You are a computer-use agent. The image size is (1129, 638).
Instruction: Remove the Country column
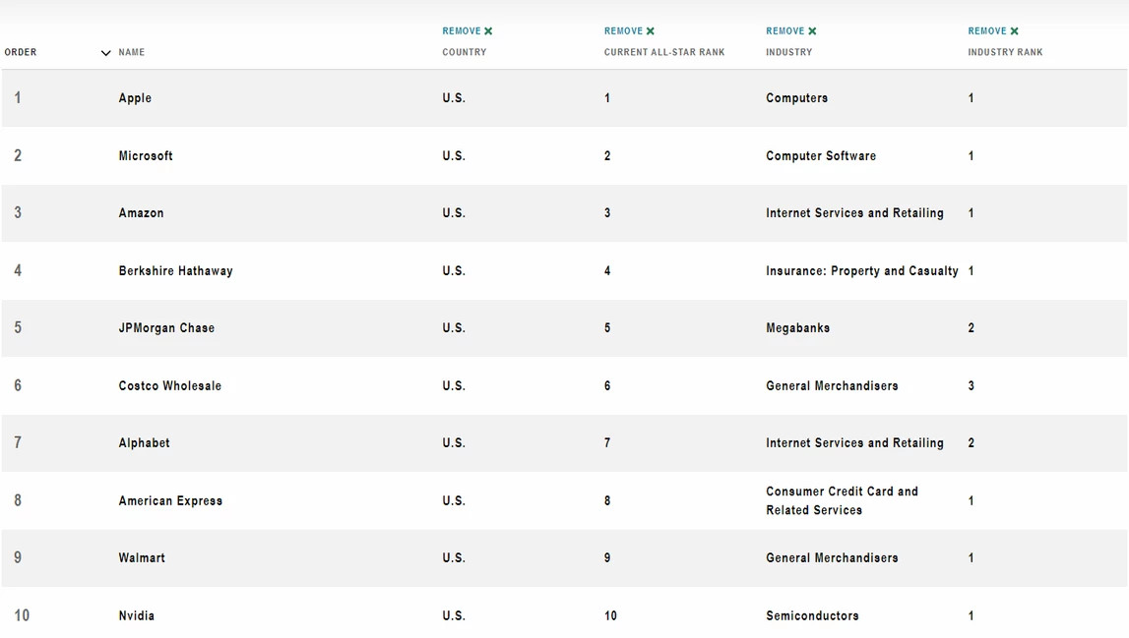coord(468,30)
